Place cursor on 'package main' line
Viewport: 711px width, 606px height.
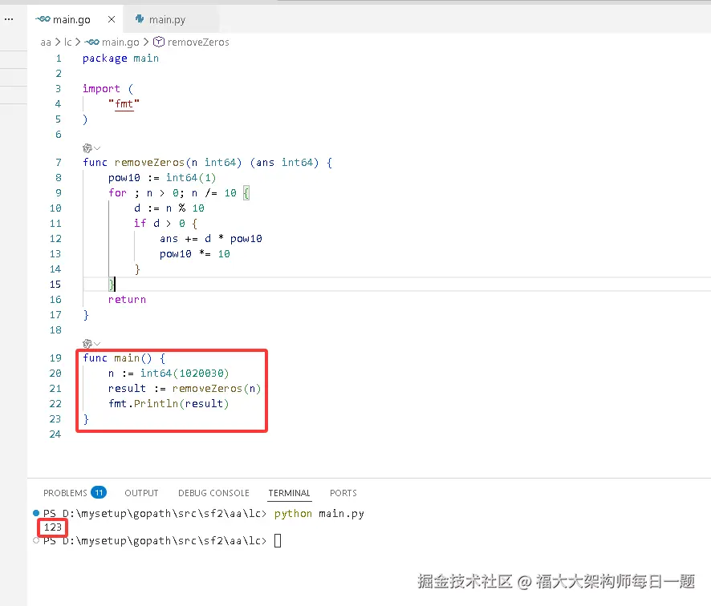click(x=120, y=59)
